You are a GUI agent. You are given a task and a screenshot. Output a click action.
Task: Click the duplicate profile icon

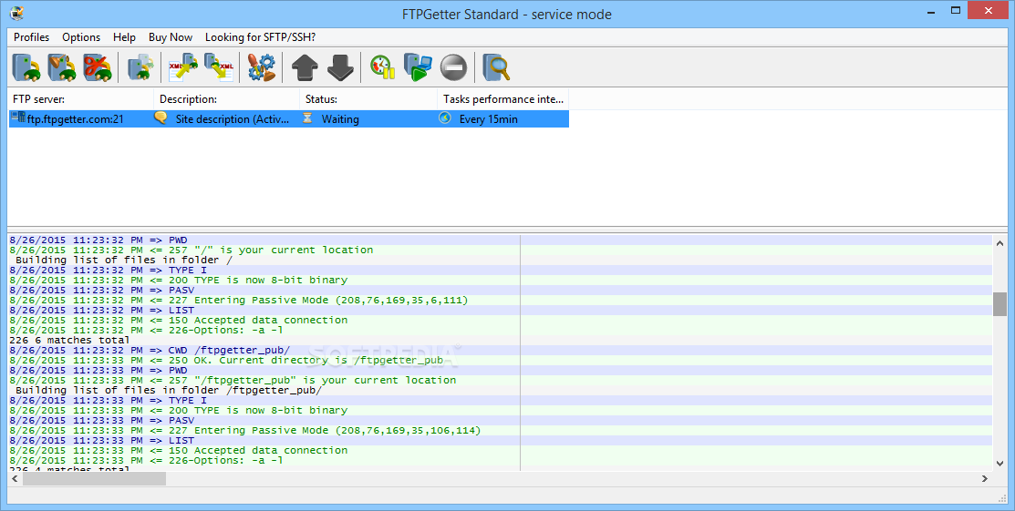(140, 67)
